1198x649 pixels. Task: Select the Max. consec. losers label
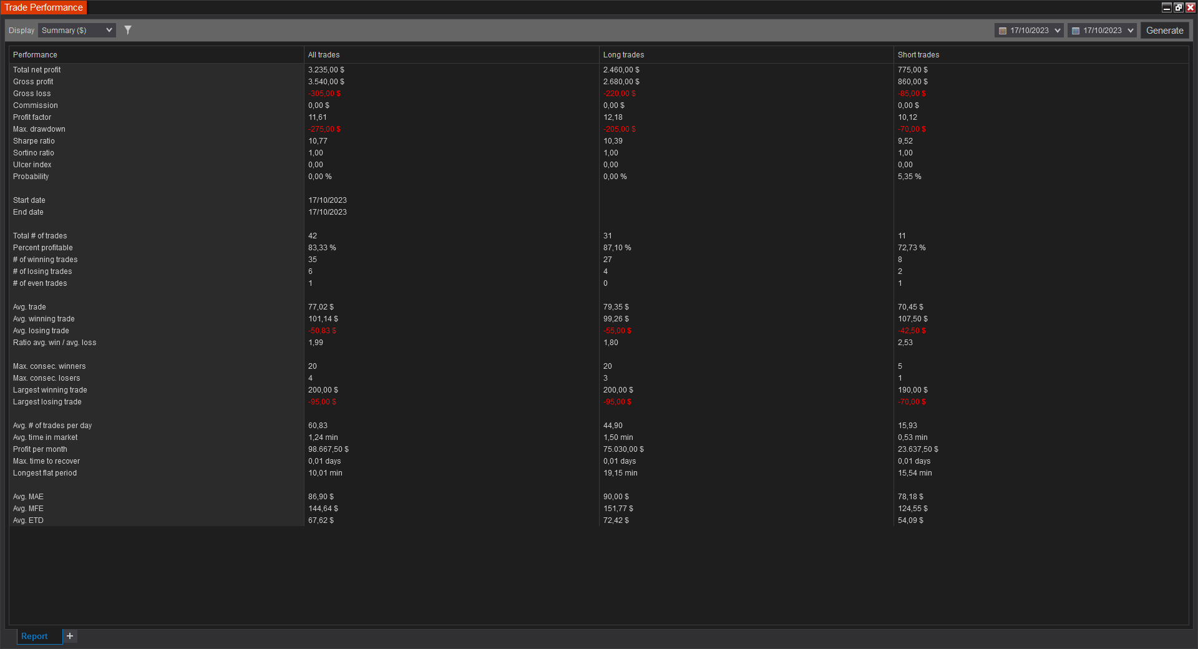coord(47,378)
